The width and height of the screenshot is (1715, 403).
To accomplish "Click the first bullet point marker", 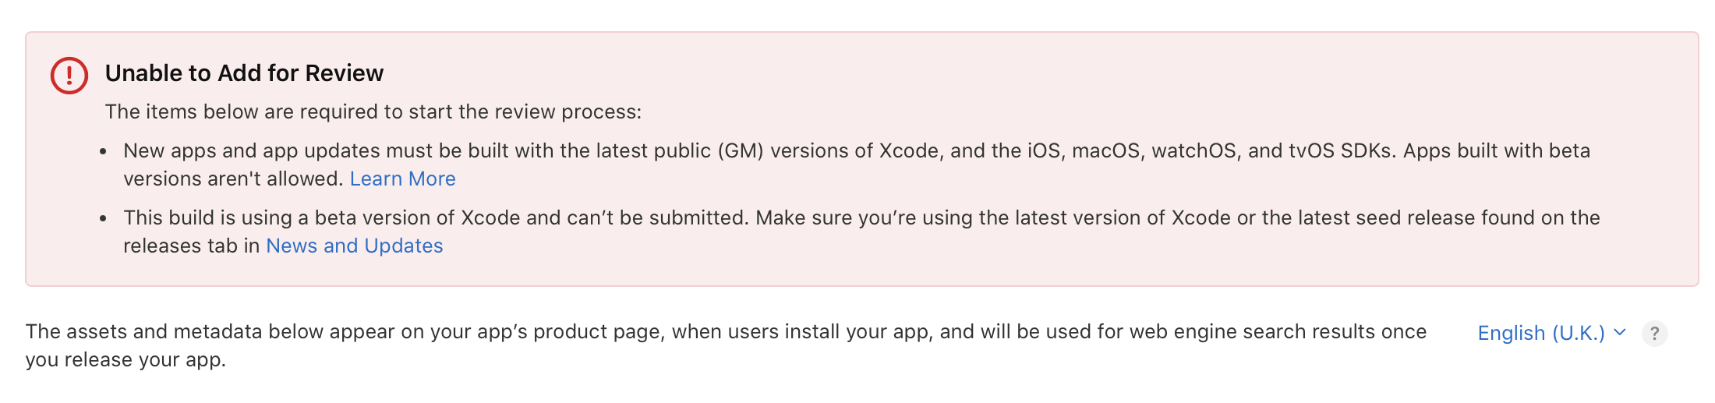I will coord(103,152).
